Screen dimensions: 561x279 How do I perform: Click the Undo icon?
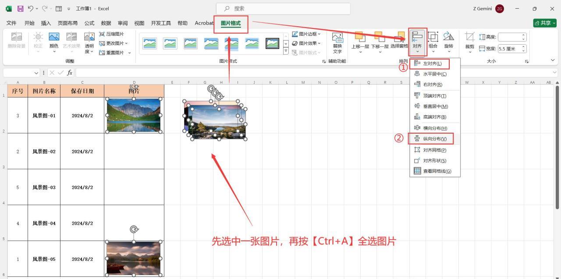[31, 9]
